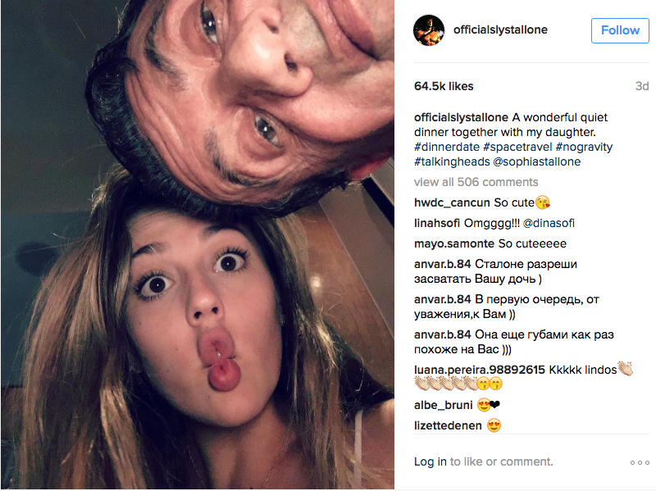Visit the @sophiastallone mention
Viewport: 656px width, 491px height.
coord(537,161)
